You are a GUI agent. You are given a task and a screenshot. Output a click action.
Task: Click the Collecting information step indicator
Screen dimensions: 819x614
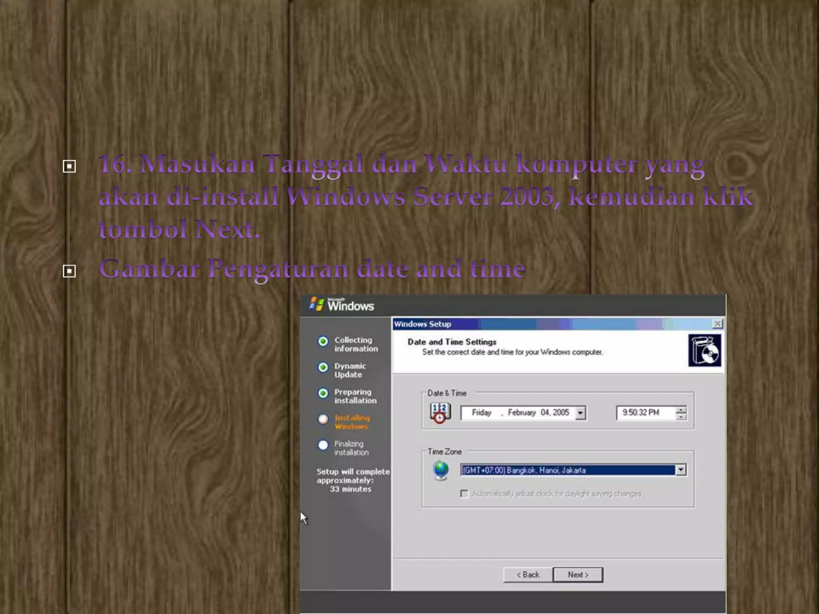(323, 341)
